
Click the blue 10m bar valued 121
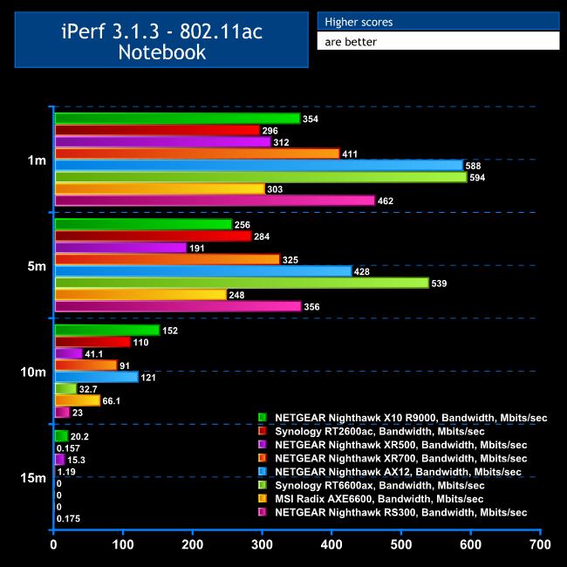97,377
